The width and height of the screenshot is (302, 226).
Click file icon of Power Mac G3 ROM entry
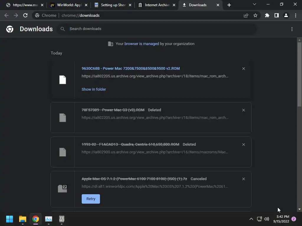coord(63,118)
